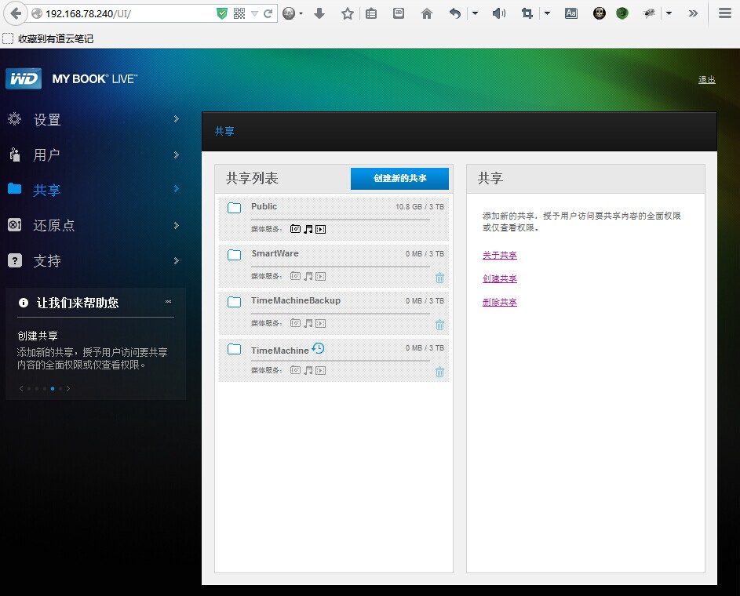Open the 删除共享 help link

(x=500, y=302)
